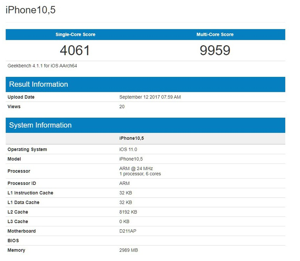
Task: Click the Geekbench 4.1.1 version text
Action: 42,66
